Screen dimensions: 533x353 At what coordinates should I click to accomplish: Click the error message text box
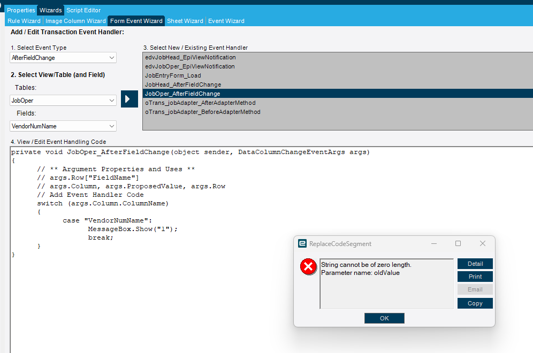[x=387, y=284]
